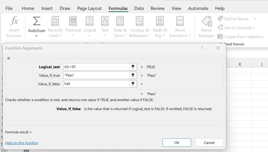Open Use in Formula dropdown
This screenshot has width=268, height=152.
(x=236, y=28)
